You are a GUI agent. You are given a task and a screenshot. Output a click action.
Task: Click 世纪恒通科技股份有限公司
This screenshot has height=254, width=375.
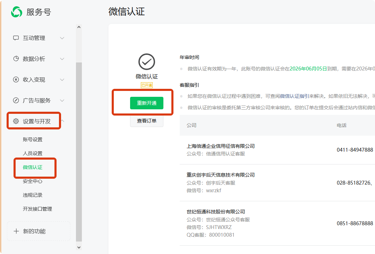(216, 212)
